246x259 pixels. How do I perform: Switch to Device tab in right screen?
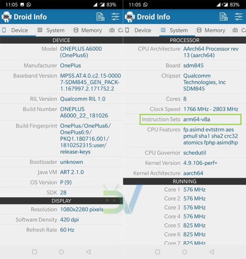[x=141, y=30]
